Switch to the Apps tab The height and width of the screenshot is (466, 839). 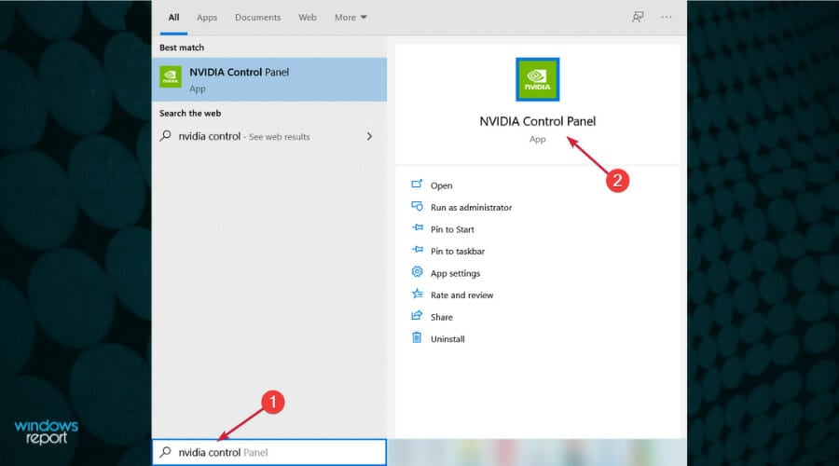point(207,17)
